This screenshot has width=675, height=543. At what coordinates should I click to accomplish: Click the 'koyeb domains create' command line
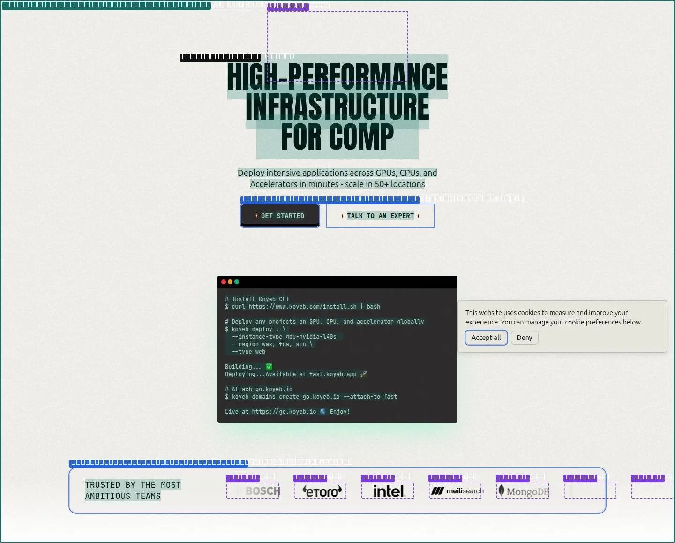tap(311, 397)
